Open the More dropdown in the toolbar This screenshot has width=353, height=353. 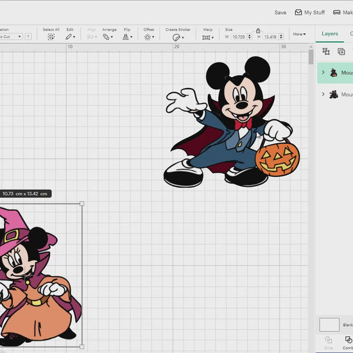299,34
